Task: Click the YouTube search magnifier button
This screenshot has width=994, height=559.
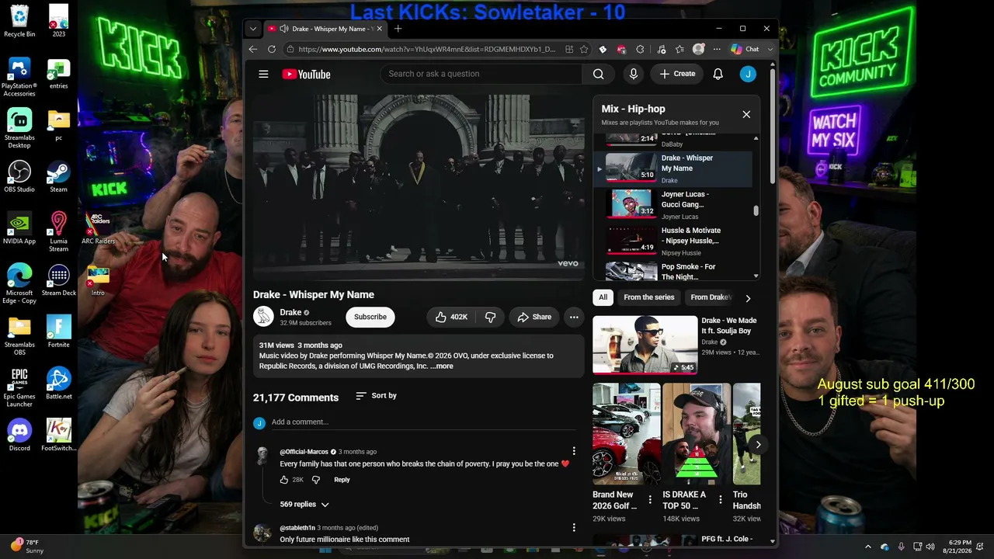Action: (598, 74)
